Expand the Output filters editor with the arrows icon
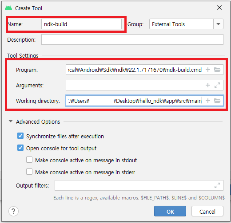This screenshot has height=223, width=231. tap(217, 185)
